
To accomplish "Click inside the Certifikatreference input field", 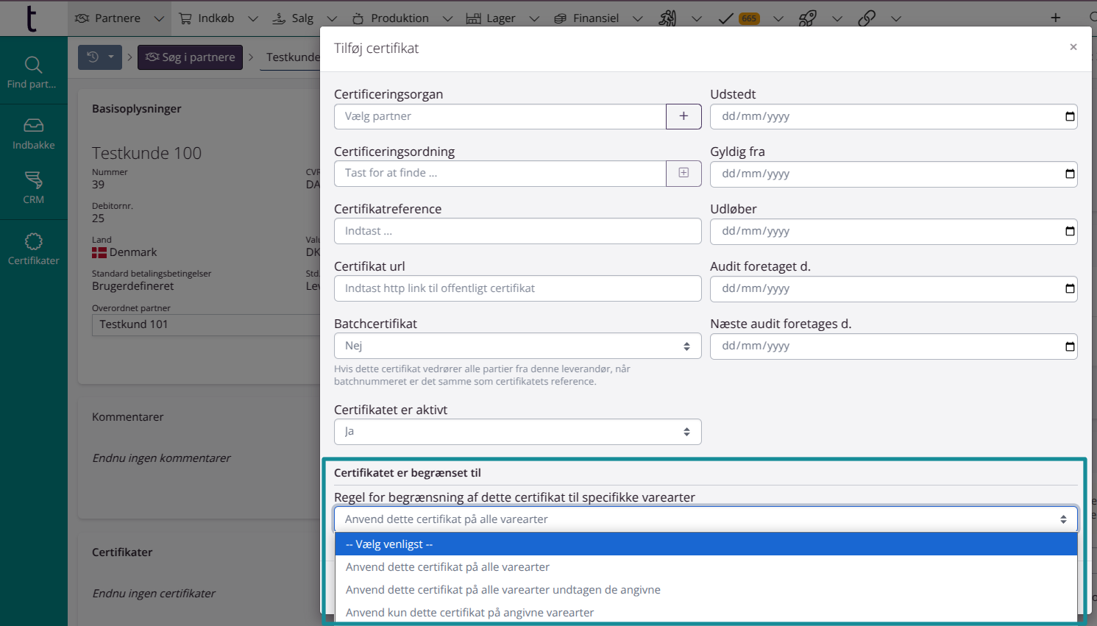I will 517,231.
